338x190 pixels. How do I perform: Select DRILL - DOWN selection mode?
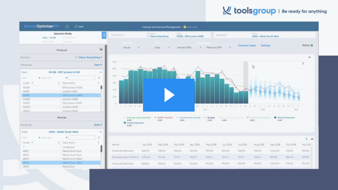click(49, 38)
